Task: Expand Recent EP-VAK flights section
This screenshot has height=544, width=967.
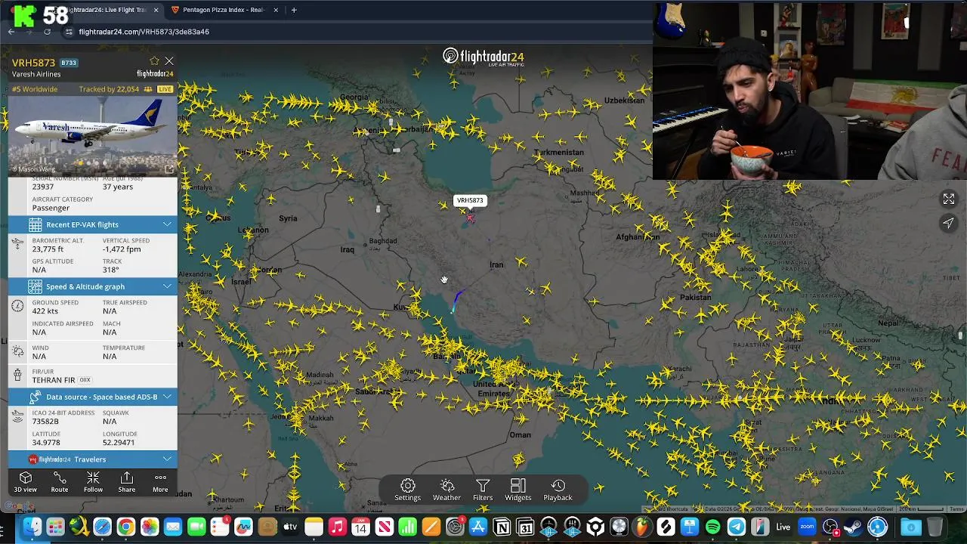Action: pos(93,224)
